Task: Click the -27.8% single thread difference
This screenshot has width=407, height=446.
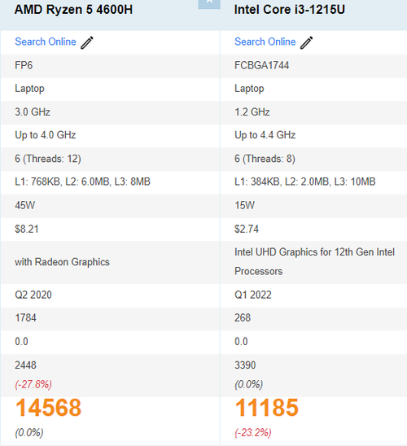Action: pyautogui.click(x=33, y=384)
